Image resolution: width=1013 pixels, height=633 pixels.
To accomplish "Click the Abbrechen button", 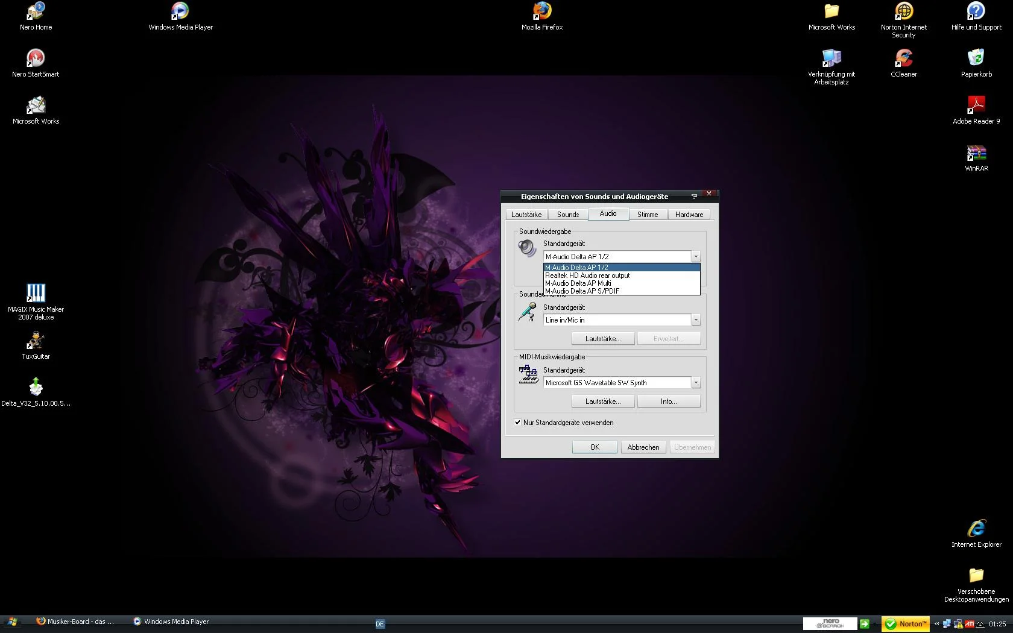I will click(x=643, y=447).
